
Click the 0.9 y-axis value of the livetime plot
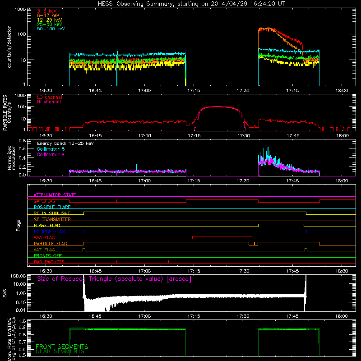click(22, 327)
